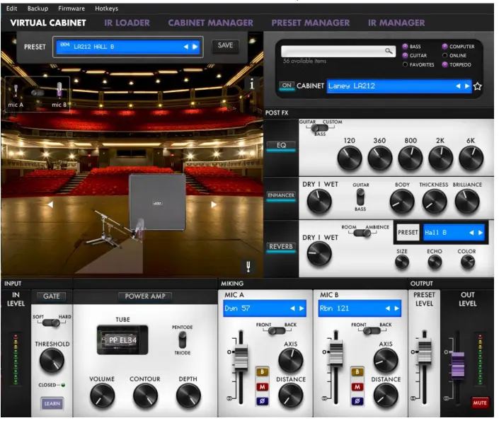
Task: Click the Reverb Color knob
Action: (x=467, y=262)
